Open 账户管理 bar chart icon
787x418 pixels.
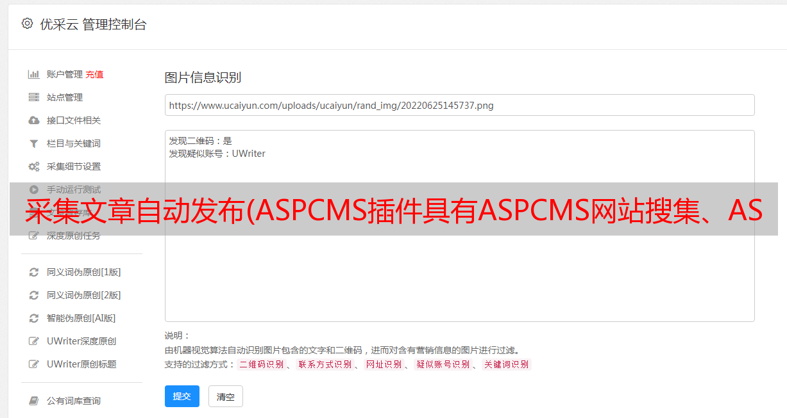tap(34, 74)
